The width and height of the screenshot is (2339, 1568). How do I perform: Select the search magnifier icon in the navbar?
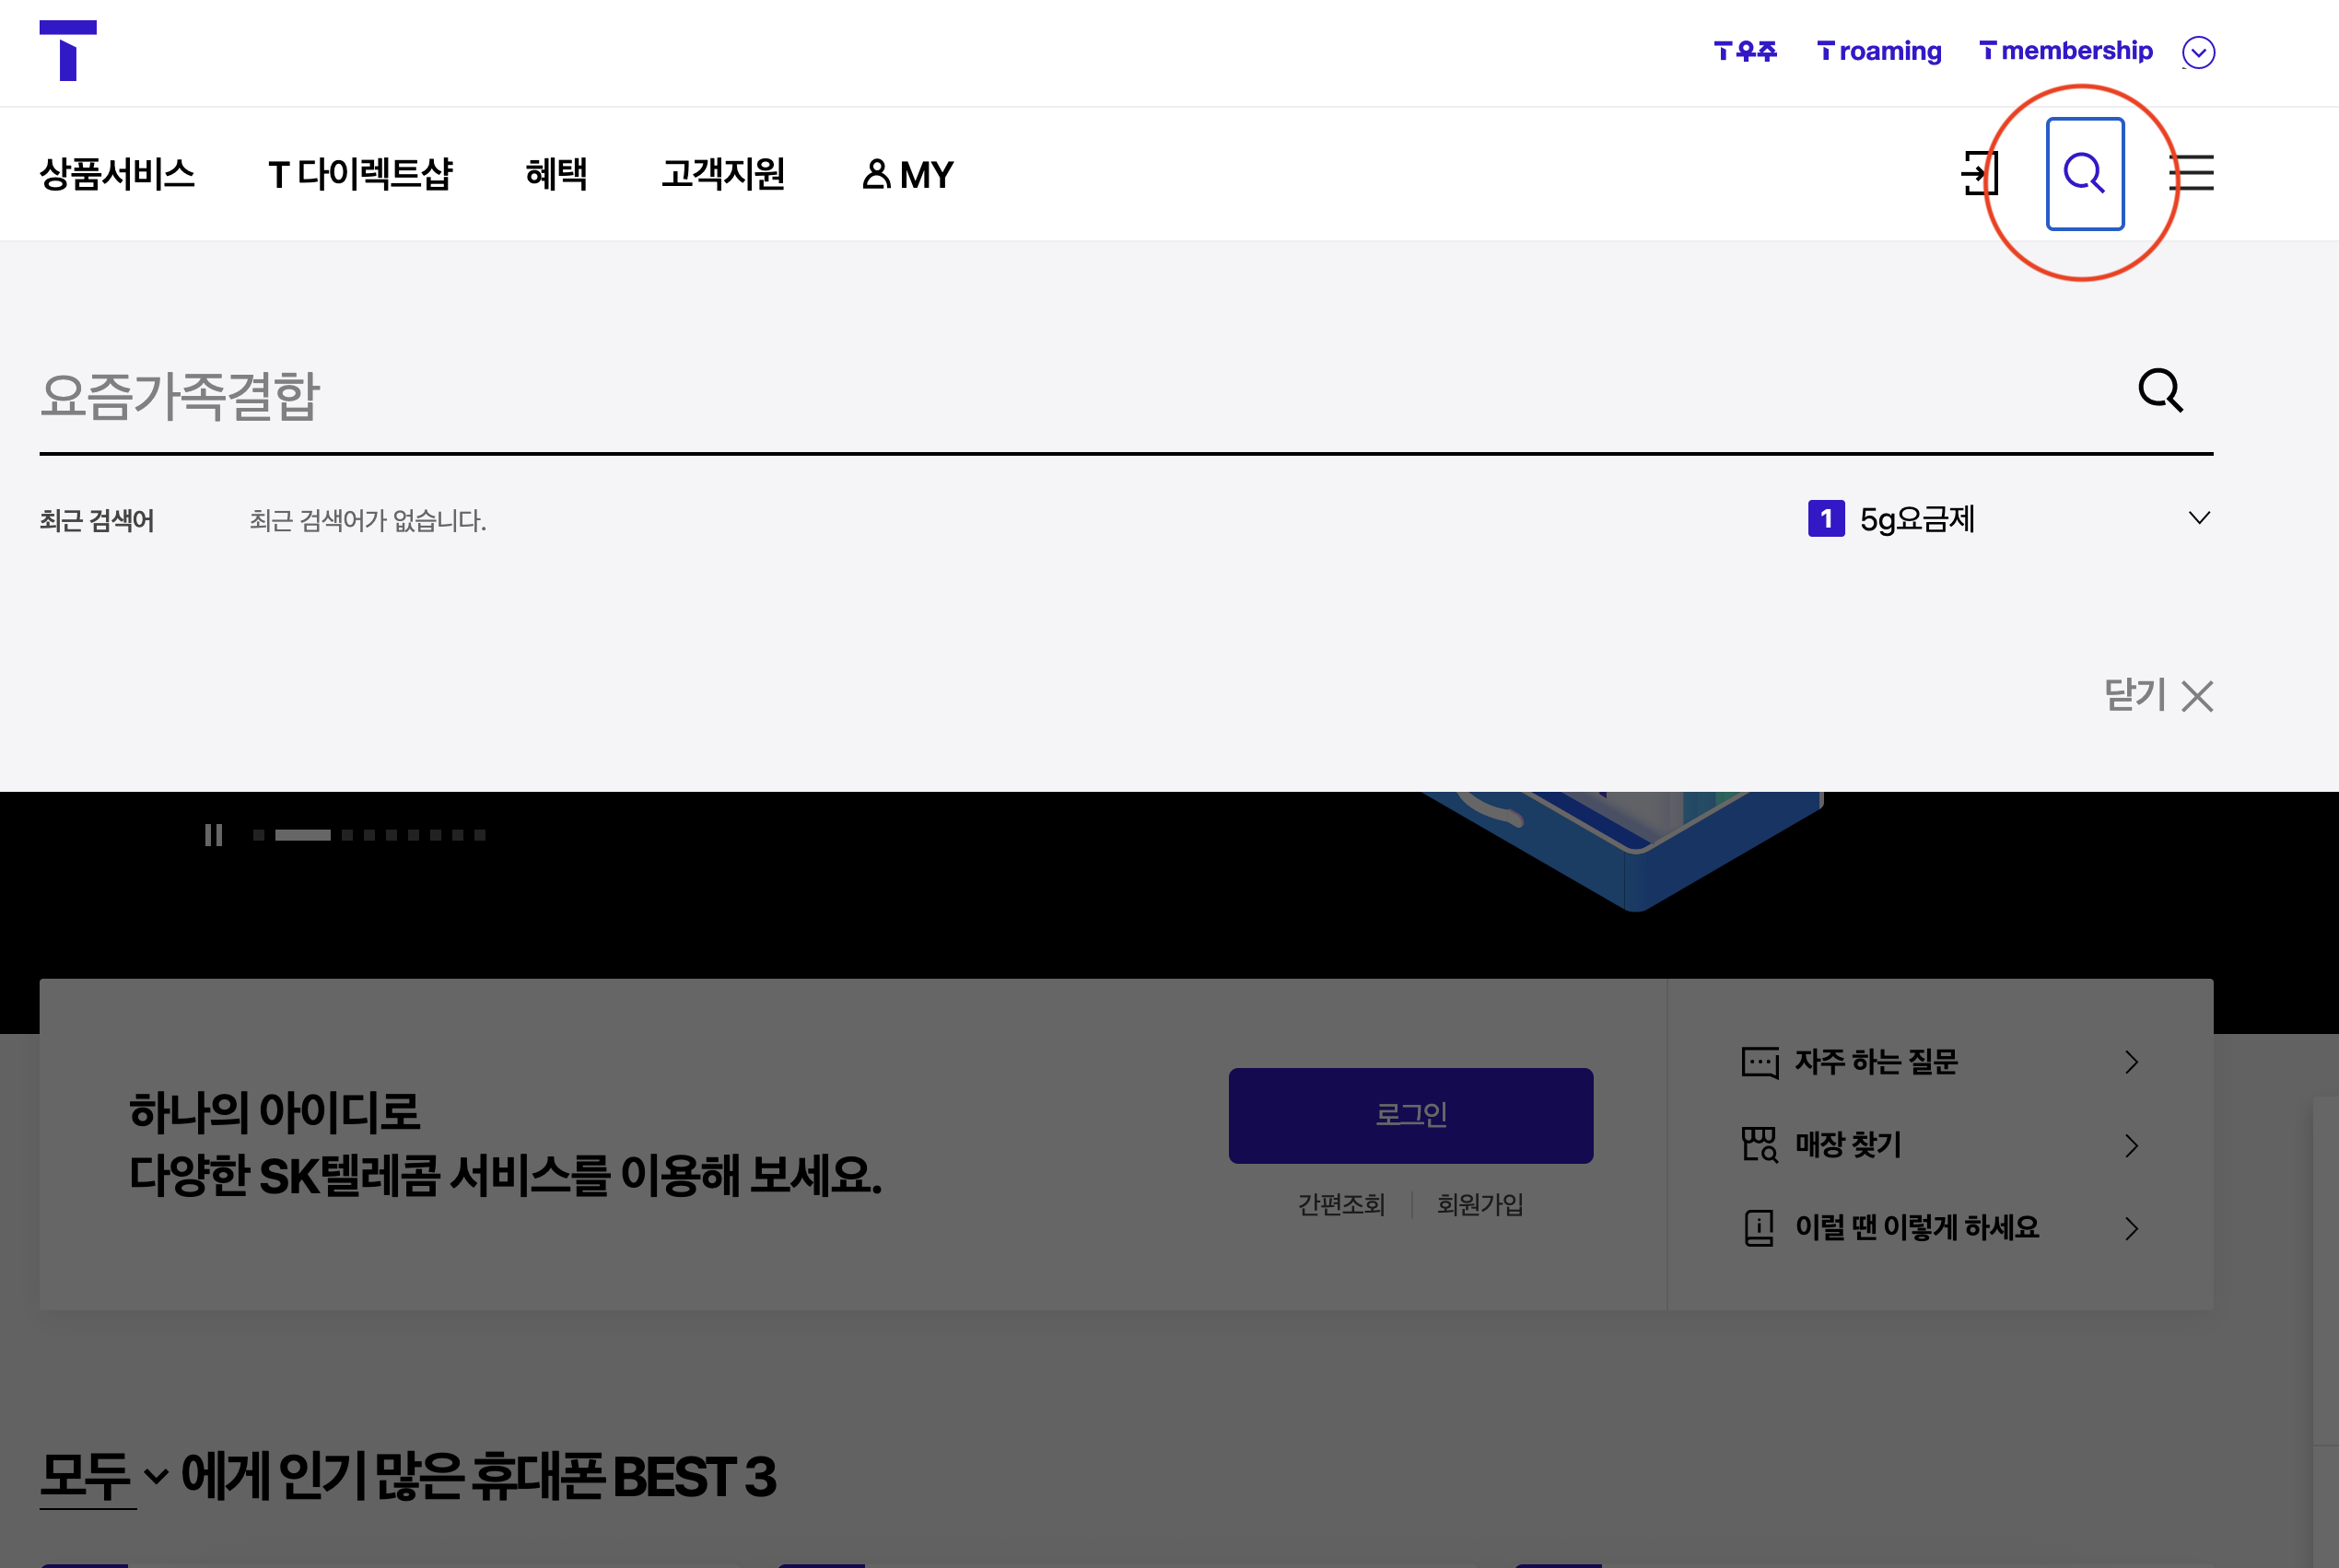click(2085, 174)
